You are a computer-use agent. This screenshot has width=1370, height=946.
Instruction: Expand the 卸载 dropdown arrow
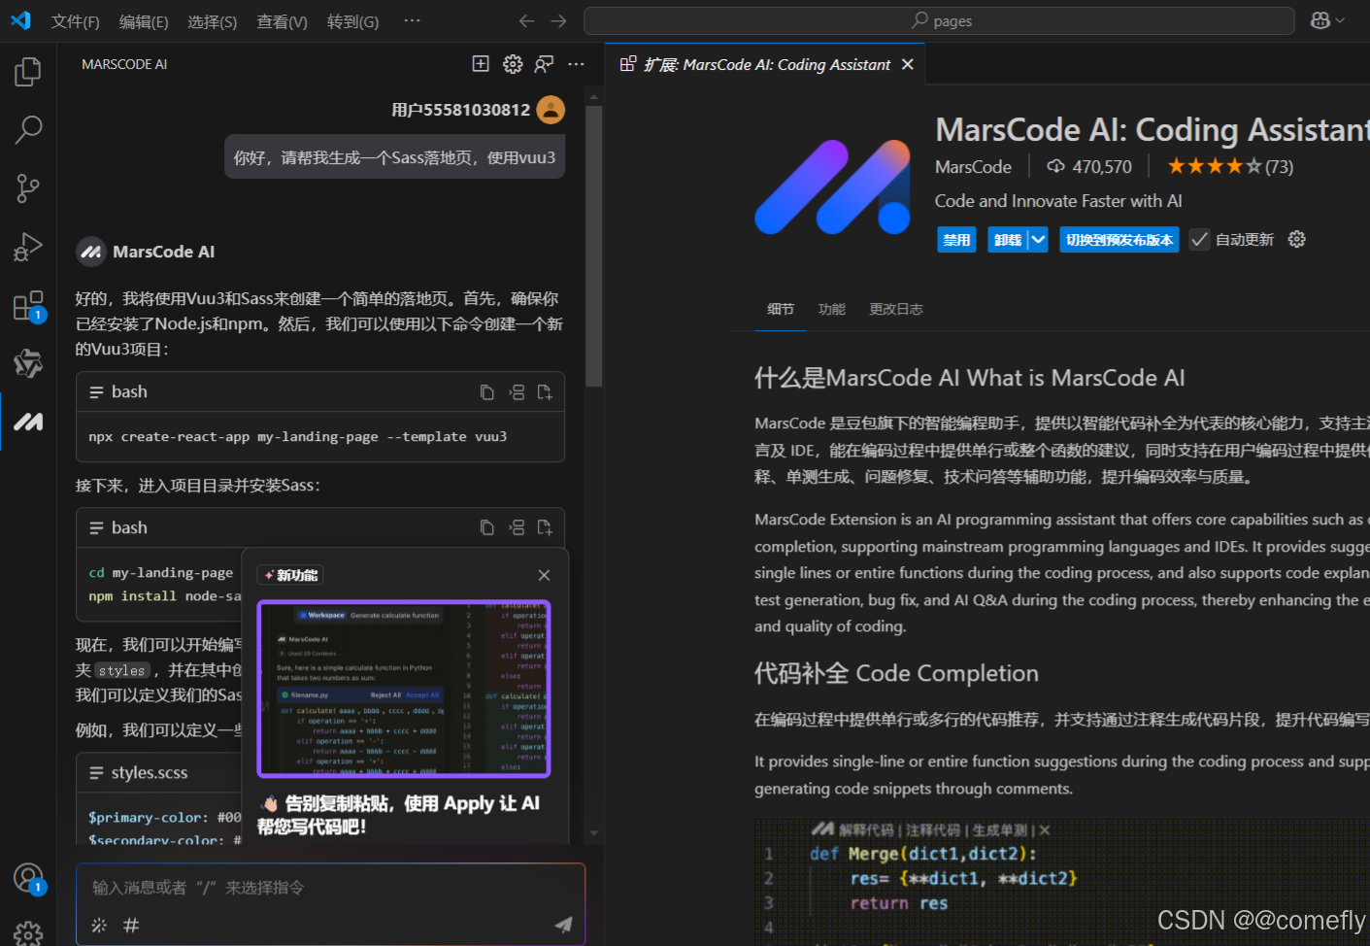[1038, 240]
